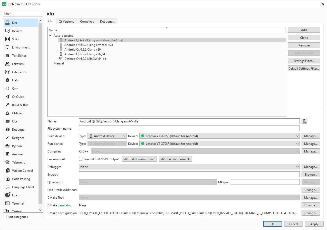Select Android Qt 6.9.2 Clang armeabi-v7a kit
Viewport: 327px width, 230px height.
click(x=89, y=45)
